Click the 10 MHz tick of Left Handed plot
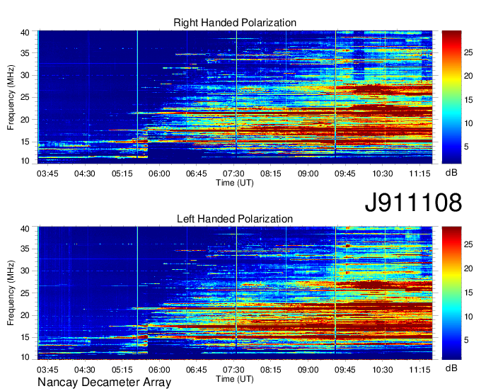This screenshot has height=391, width=481. (25, 357)
